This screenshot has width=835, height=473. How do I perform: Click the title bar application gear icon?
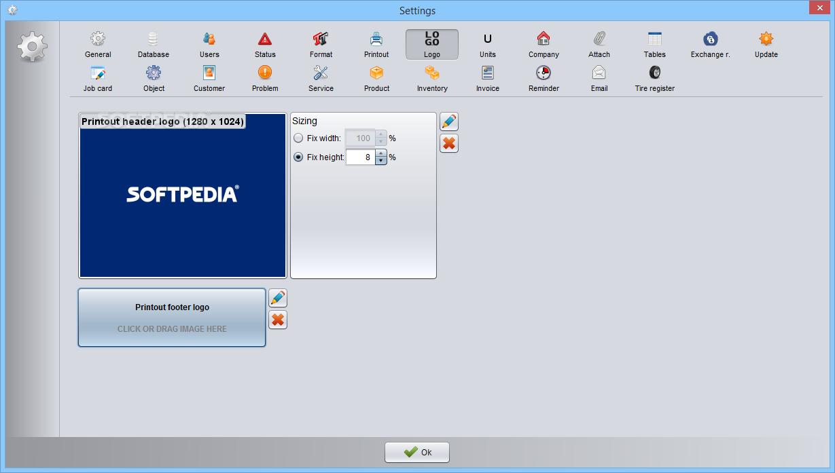[12, 10]
